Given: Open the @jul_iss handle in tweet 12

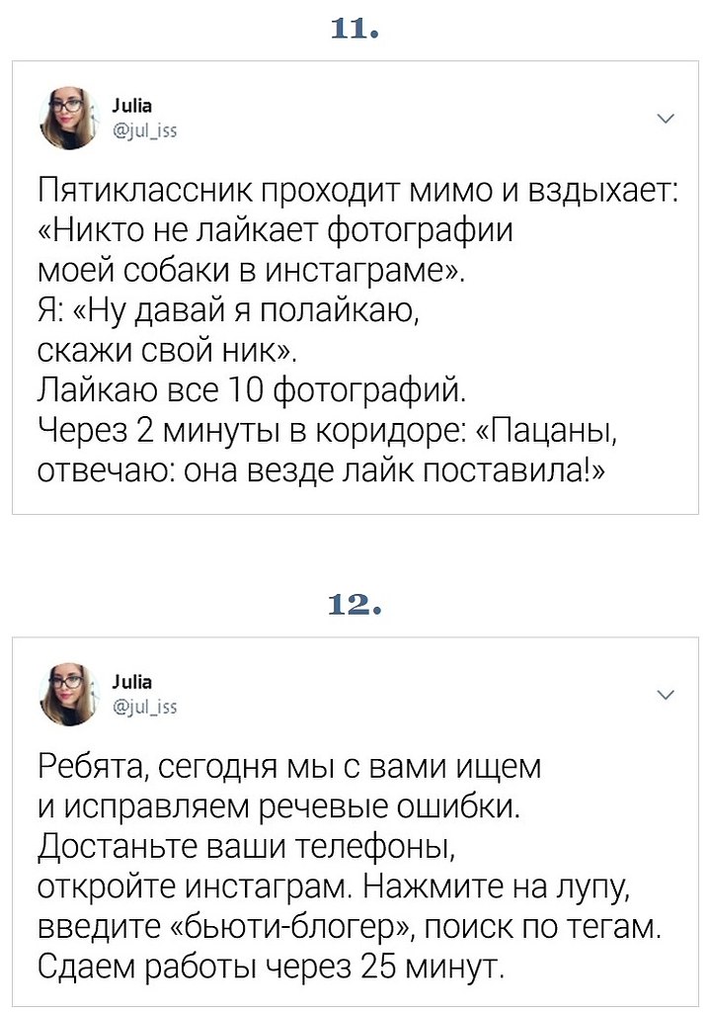Looking at the screenshot, I should pos(144,708).
